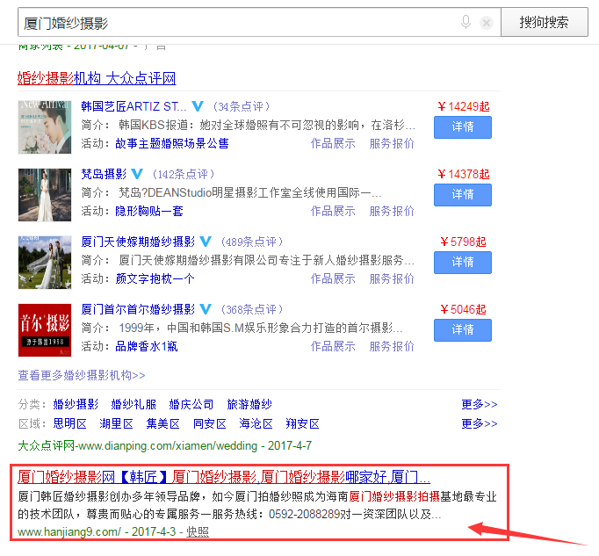Open the 厦门天使嫁期婚纱摄影 listing link
This screenshot has height=556, width=599.
(x=138, y=242)
